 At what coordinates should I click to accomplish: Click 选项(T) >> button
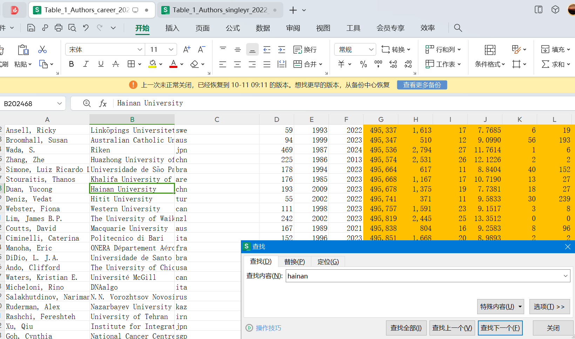pyautogui.click(x=549, y=307)
